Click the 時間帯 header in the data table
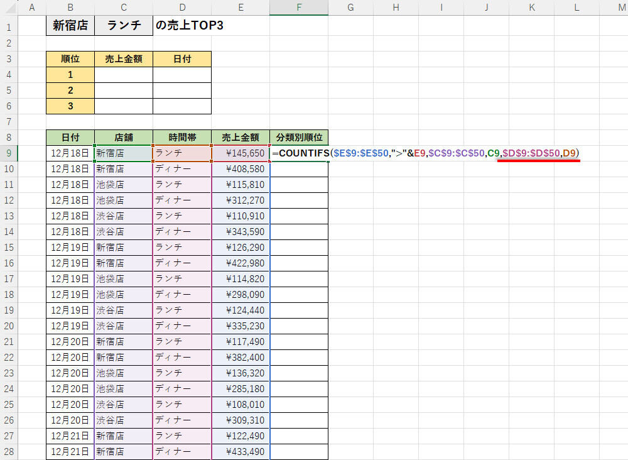 point(182,138)
